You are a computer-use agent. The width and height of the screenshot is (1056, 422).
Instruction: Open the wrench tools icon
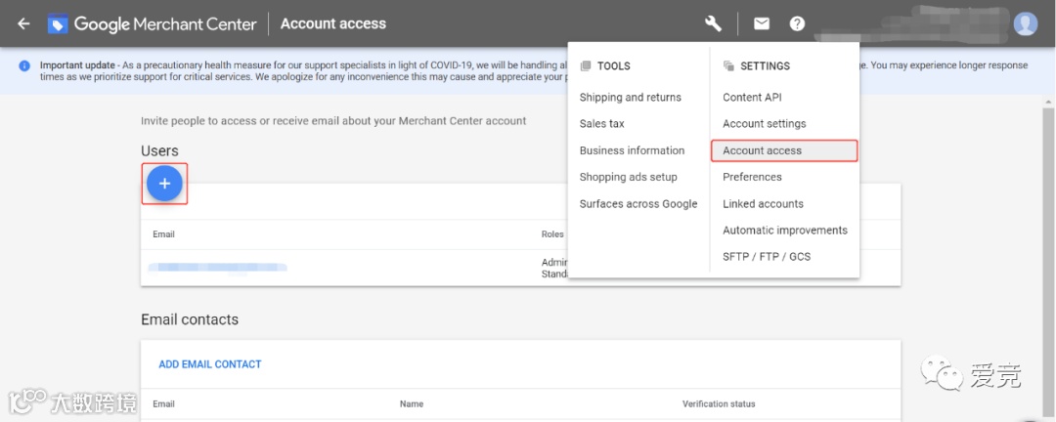(713, 23)
